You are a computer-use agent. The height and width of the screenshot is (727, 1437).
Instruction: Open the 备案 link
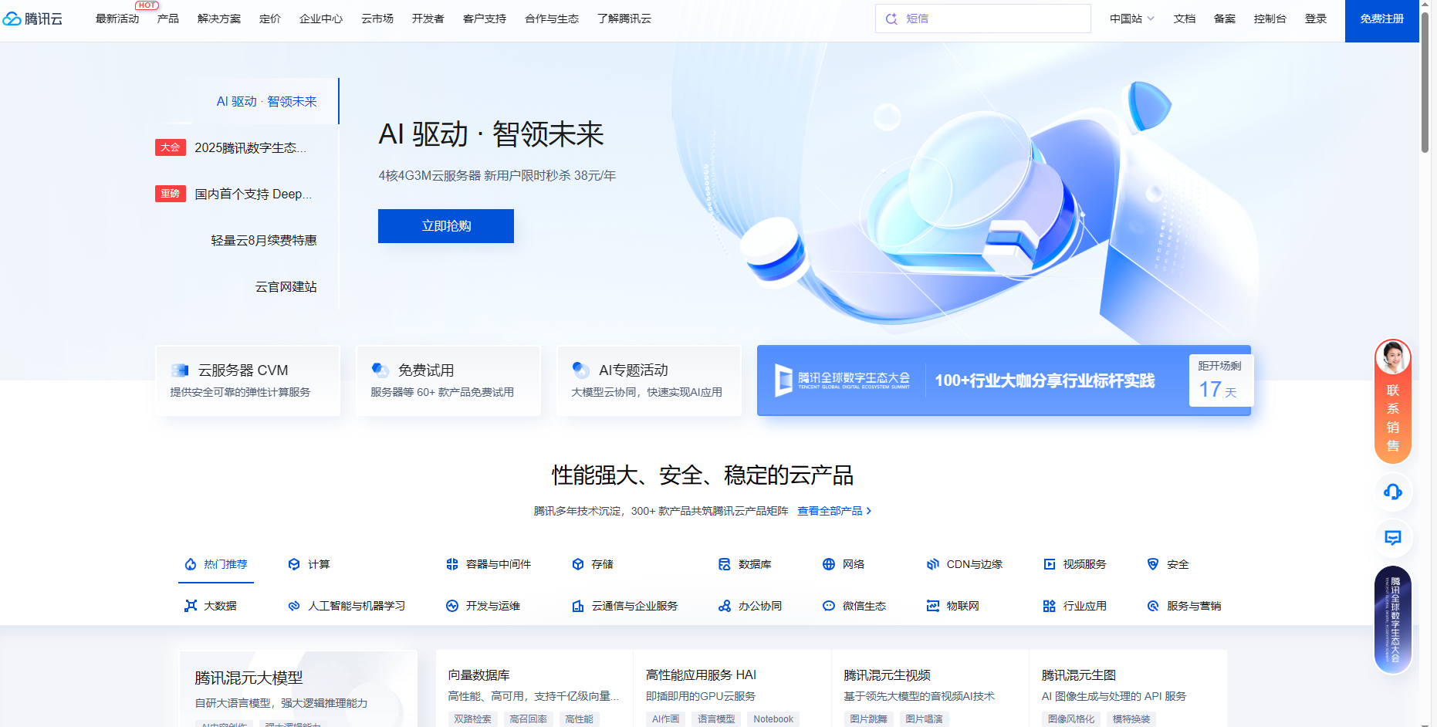[1225, 19]
